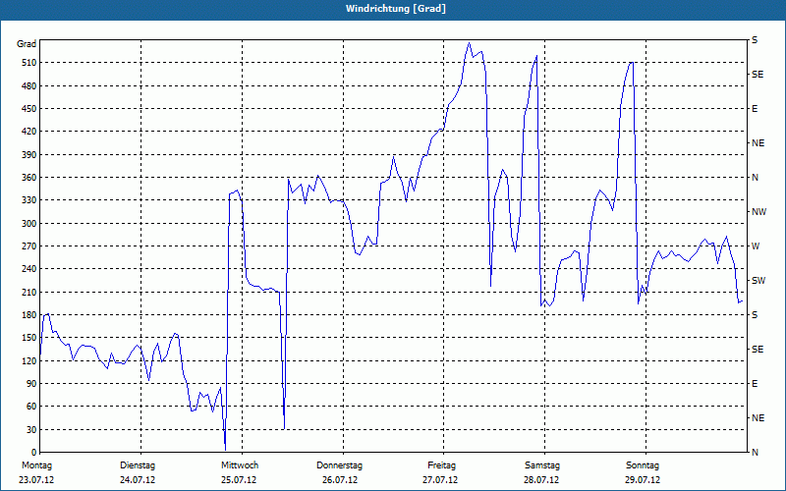Select the 90 y-axis label
Screen dimensions: 786x491
tap(31, 384)
